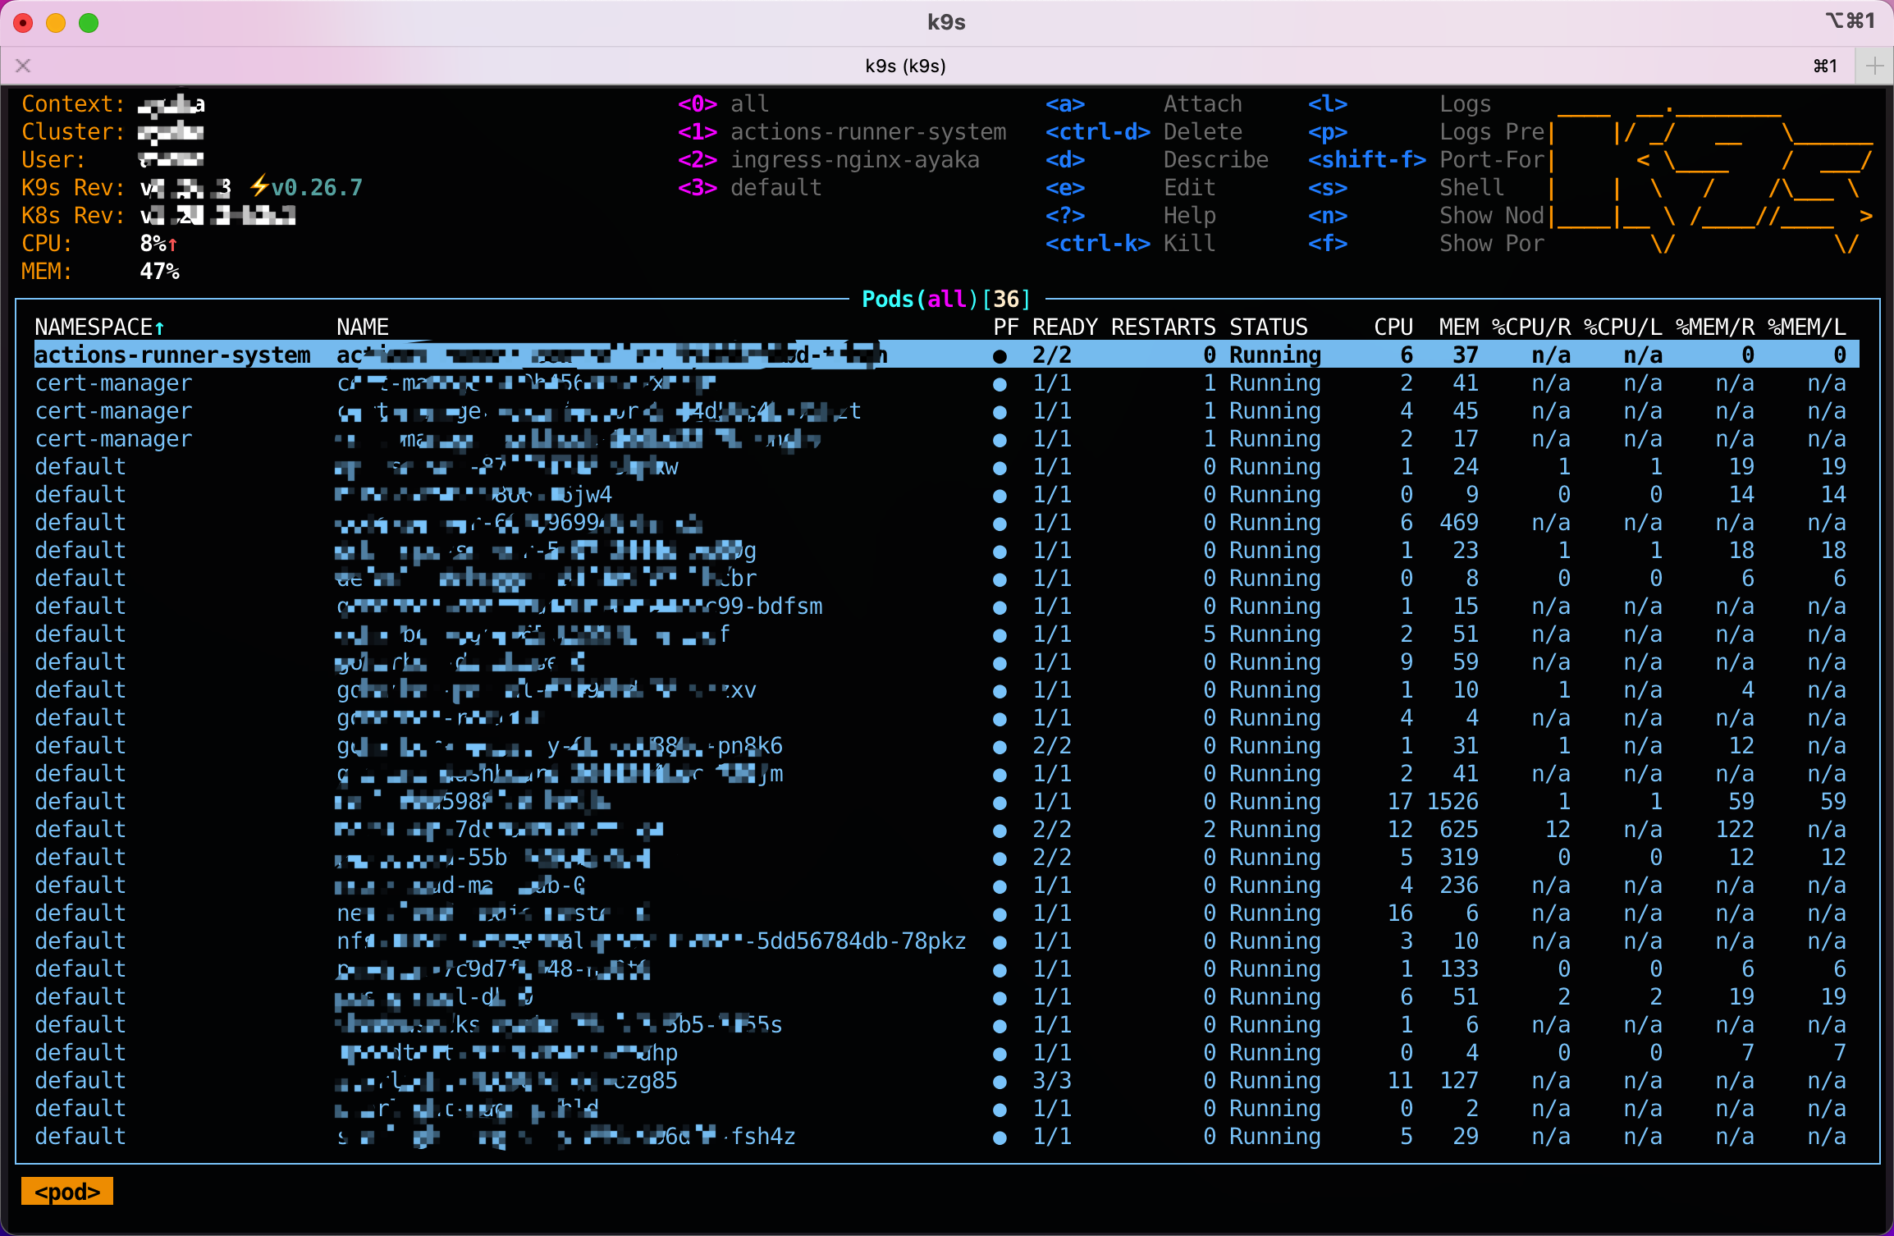Select the default pod ending in czg85
Image resolution: width=1894 pixels, height=1236 pixels.
coord(946,1081)
